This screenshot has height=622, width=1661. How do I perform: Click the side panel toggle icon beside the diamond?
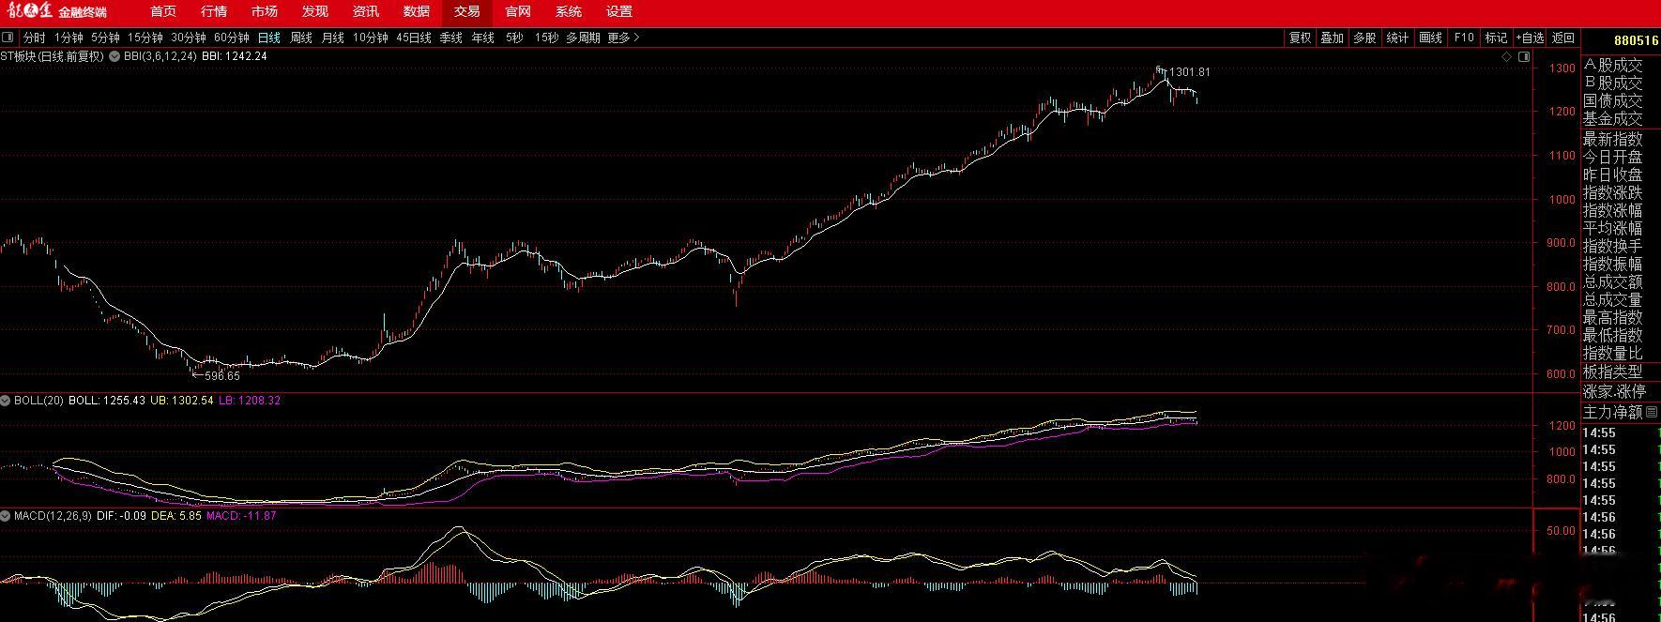pyautogui.click(x=1522, y=56)
